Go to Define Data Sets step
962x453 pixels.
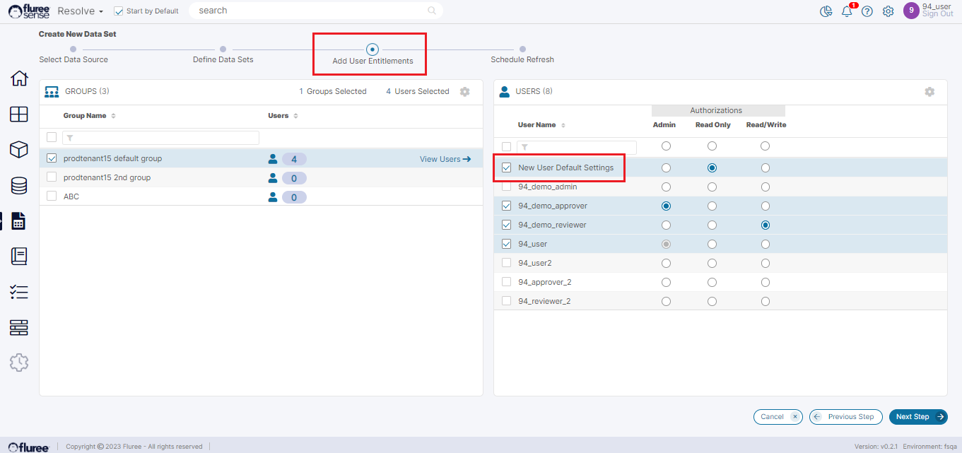click(x=223, y=49)
